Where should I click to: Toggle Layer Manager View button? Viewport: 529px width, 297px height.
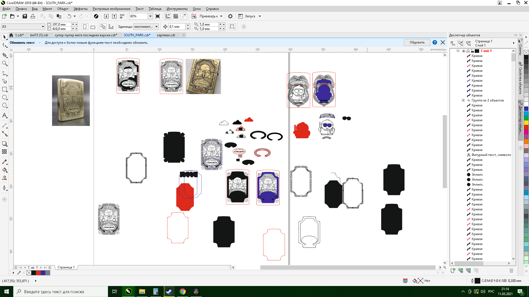click(468, 43)
